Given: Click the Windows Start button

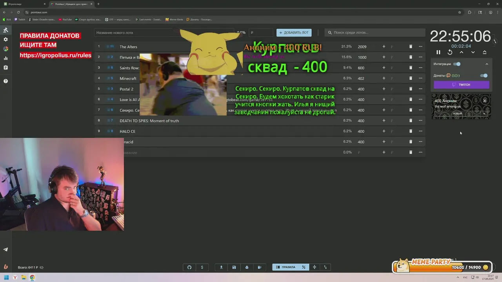Looking at the screenshot, I should (6, 278).
